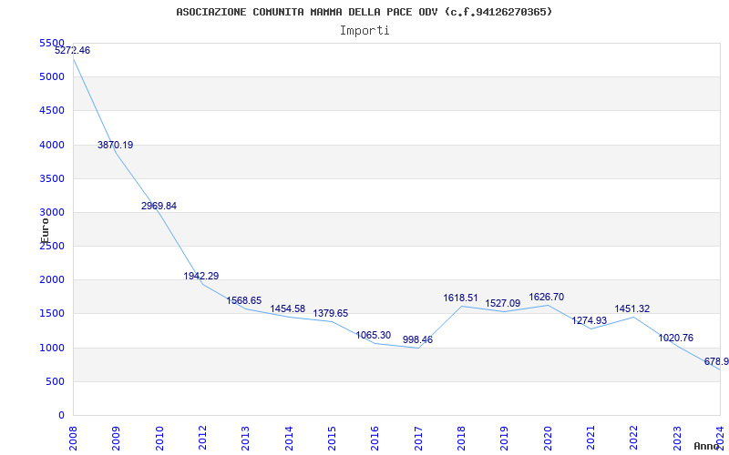729x455 pixels.
Task: Click the data label 5272.46
Action: tap(73, 50)
